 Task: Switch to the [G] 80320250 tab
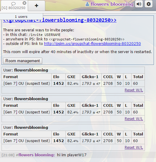pos(14,5)
